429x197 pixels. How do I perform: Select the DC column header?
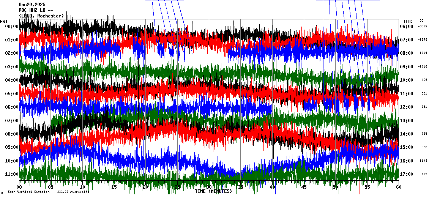click(x=421, y=20)
